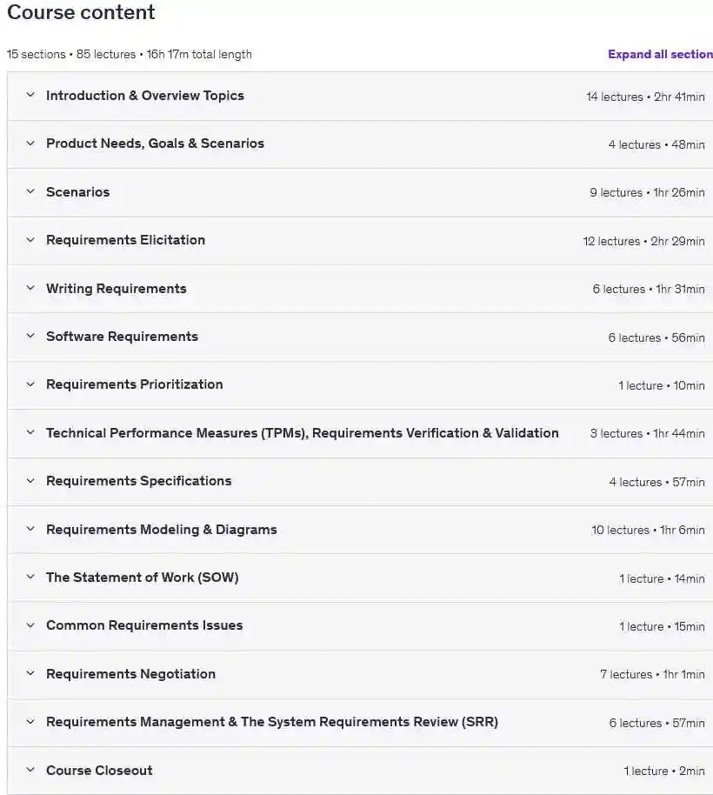The image size is (713, 795).
Task: Open Course Closeout section title
Action: (99, 770)
